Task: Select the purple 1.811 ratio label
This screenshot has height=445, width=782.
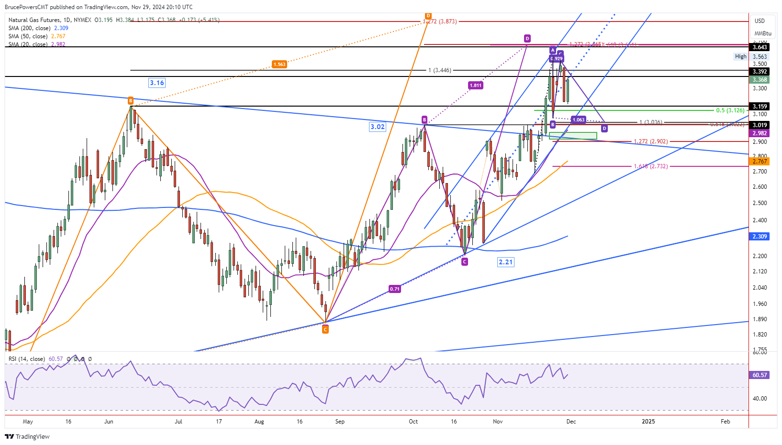Action: click(476, 86)
